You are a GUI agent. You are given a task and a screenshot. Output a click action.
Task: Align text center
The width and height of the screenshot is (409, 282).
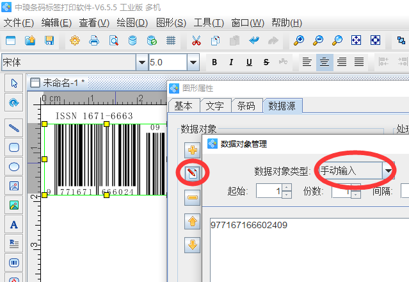click(325, 62)
